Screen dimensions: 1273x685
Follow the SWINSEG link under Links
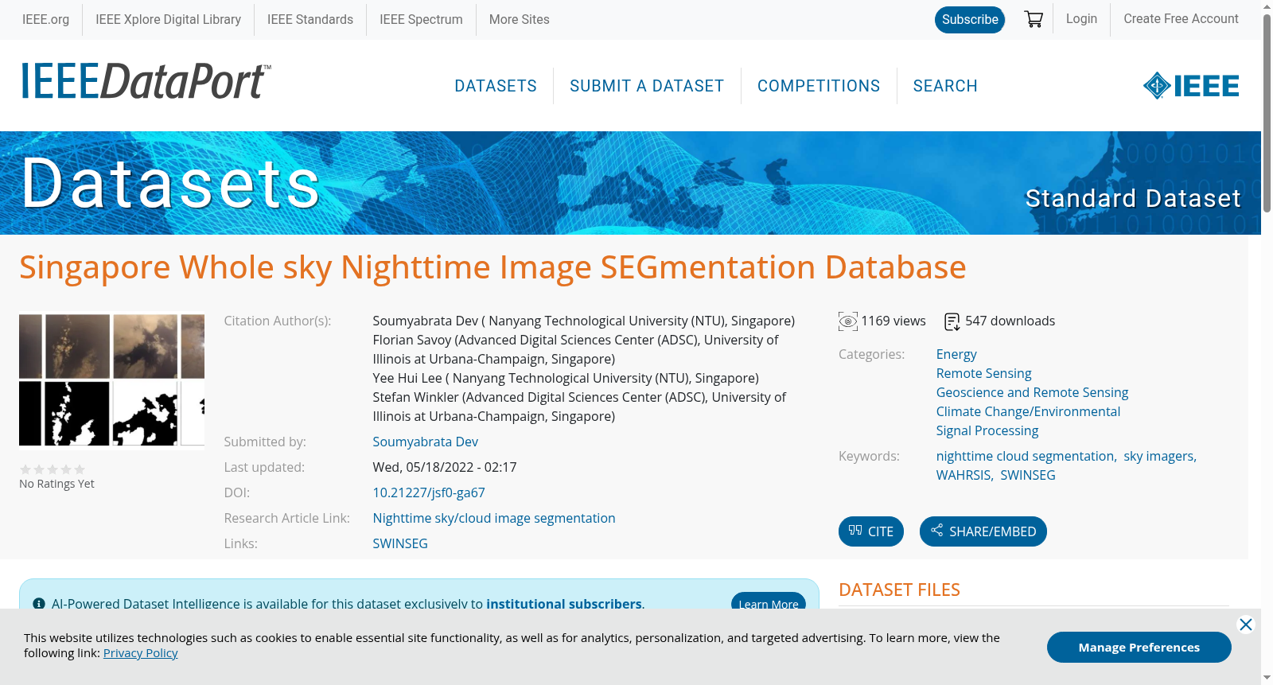(400, 543)
